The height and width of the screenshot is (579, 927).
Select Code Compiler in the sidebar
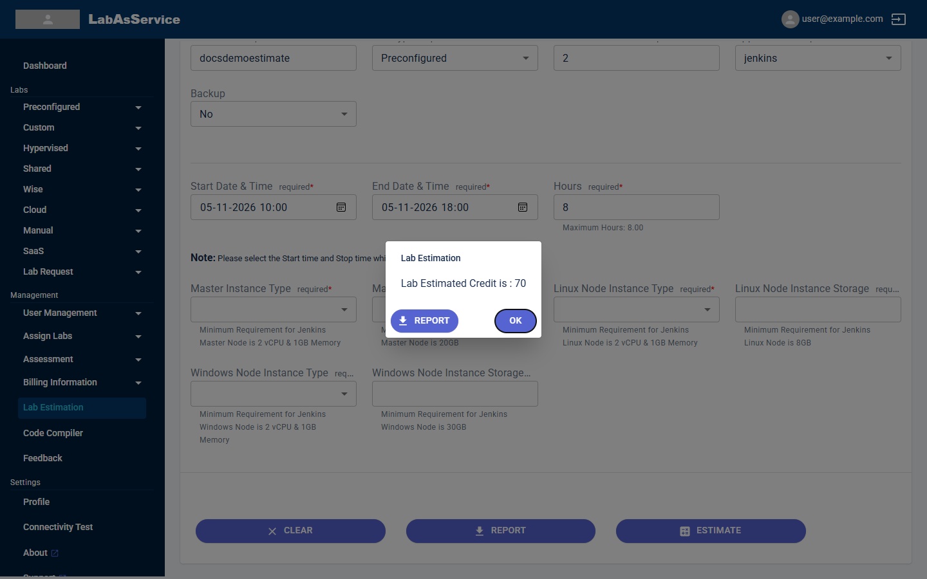coord(53,433)
